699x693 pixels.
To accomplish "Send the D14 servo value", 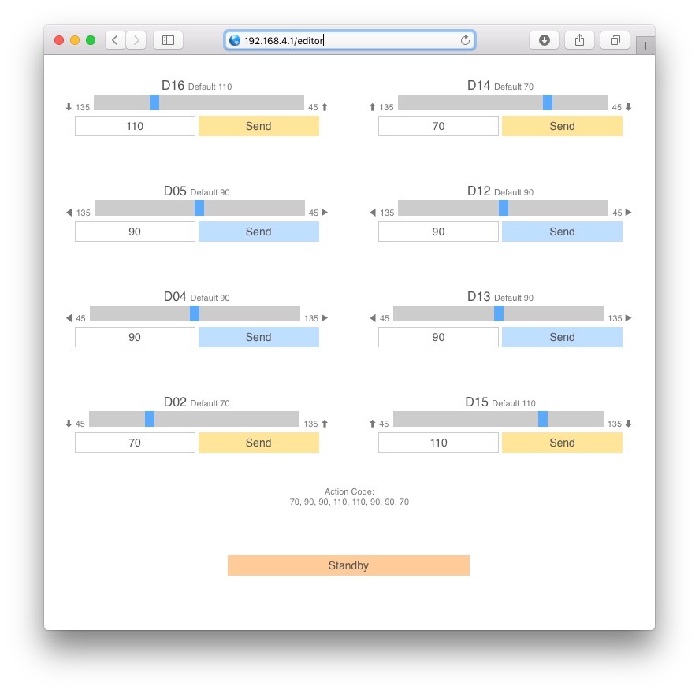I will 562,126.
